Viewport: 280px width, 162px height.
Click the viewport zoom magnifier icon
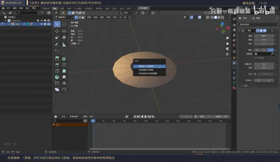point(227,38)
